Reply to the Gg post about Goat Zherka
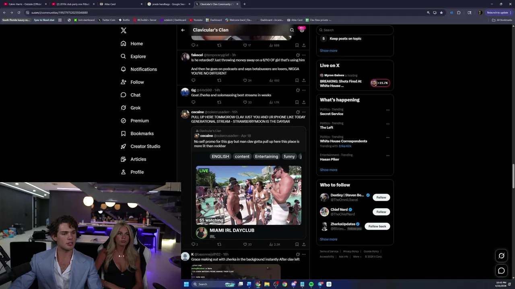This screenshot has height=289, width=515. [x=193, y=102]
